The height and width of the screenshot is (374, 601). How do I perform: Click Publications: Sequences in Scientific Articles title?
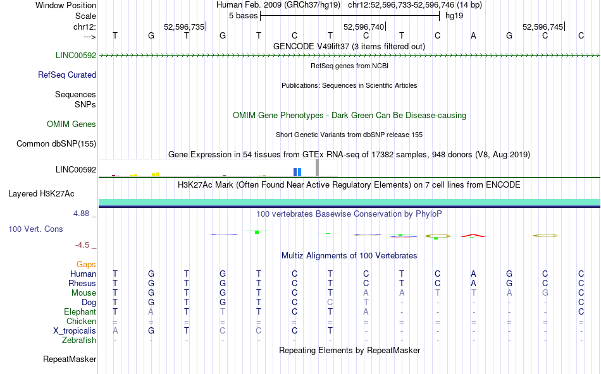point(349,85)
